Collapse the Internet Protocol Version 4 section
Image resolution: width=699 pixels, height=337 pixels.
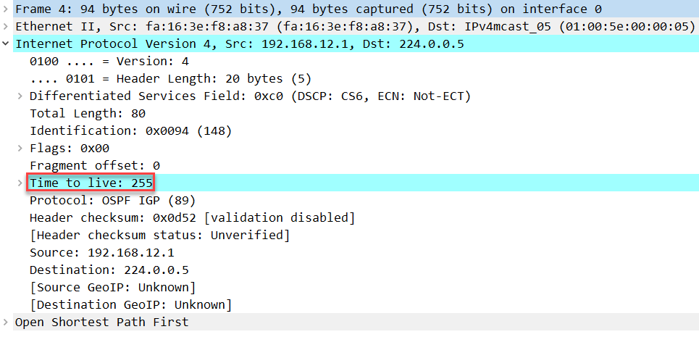[x=5, y=43]
